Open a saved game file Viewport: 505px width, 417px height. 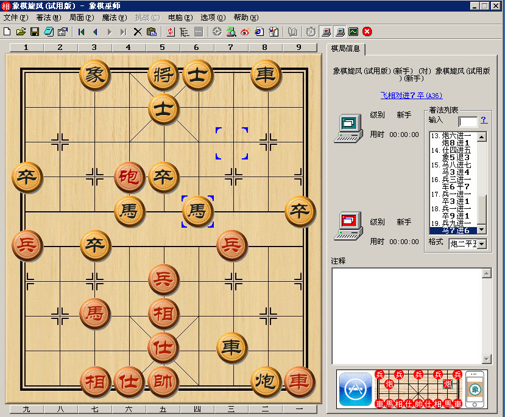click(x=21, y=31)
